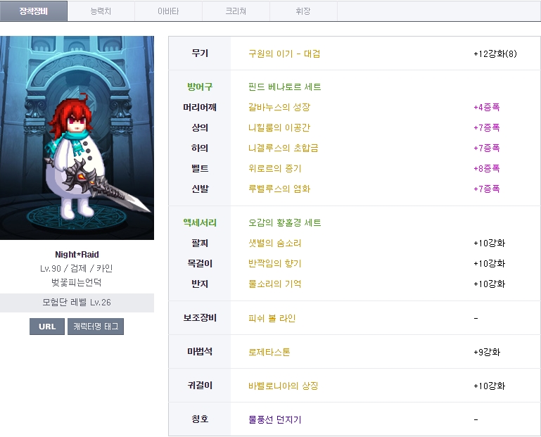
Task: Click the +12강화(8) weapon value
Action: tap(495, 53)
